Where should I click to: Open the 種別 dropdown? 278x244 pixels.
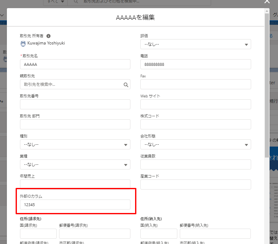(x=75, y=145)
